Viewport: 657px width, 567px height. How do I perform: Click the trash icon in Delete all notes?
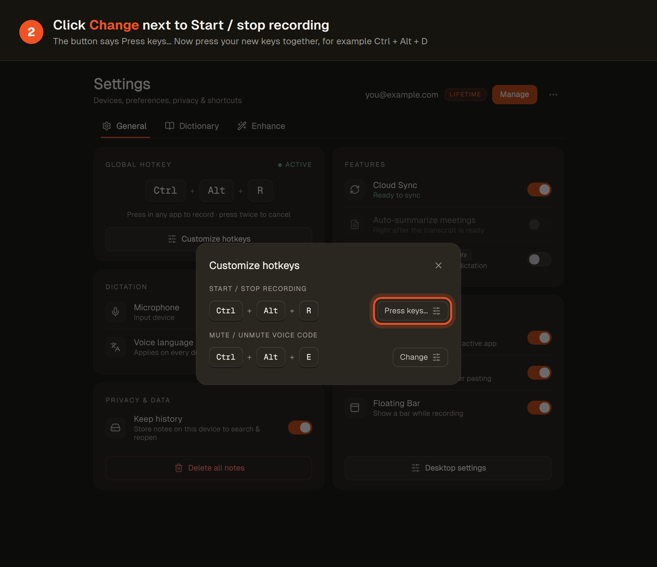[178, 468]
